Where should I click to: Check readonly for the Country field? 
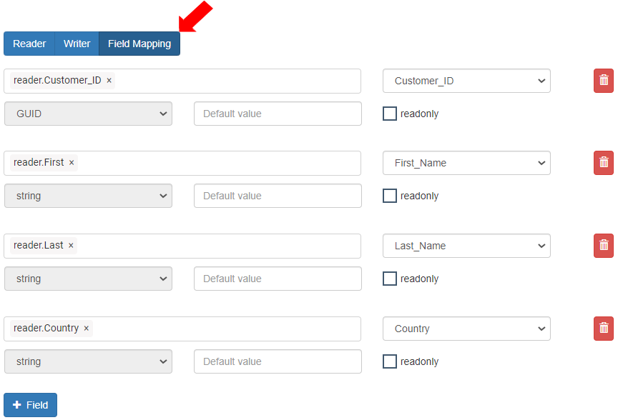390,361
